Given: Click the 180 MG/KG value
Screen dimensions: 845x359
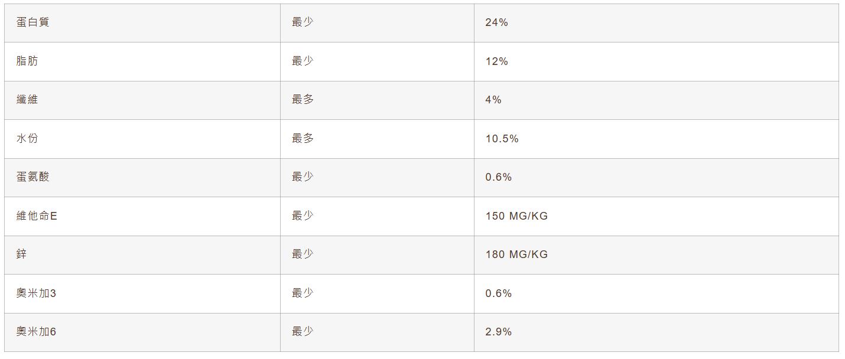Looking at the screenshot, I should click(516, 254).
